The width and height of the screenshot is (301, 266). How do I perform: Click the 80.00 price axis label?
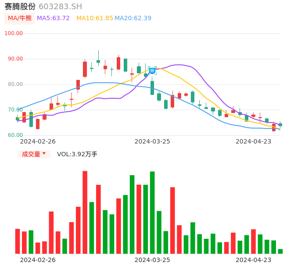click(15, 84)
